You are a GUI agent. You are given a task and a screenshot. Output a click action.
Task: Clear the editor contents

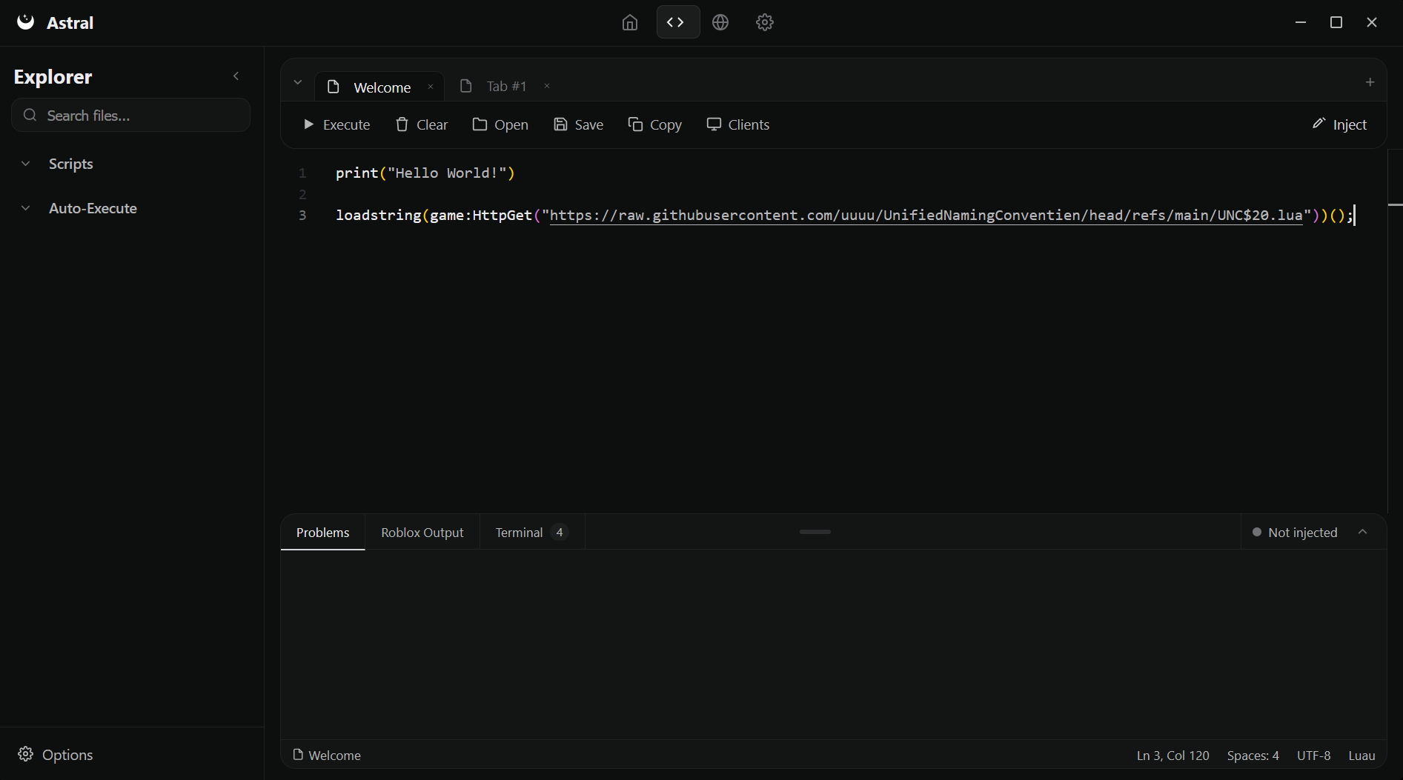tap(422, 124)
